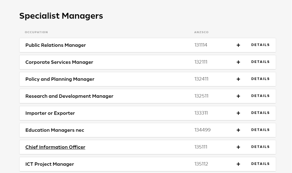Screen dimensions: 292x173
Task: Show Details for ICT Project Manager
Action: pyautogui.click(x=260, y=164)
